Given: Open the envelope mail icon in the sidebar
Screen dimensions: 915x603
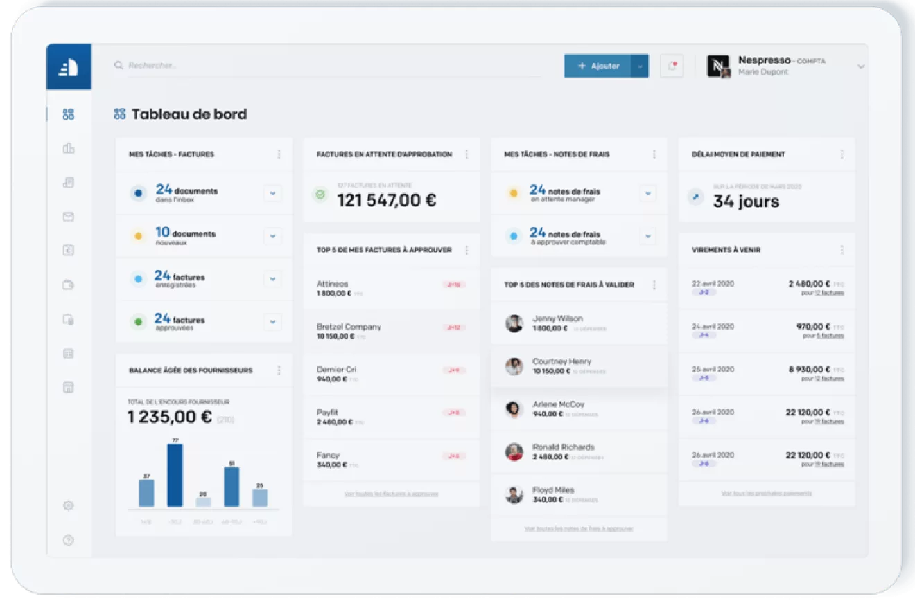Looking at the screenshot, I should click(x=68, y=217).
